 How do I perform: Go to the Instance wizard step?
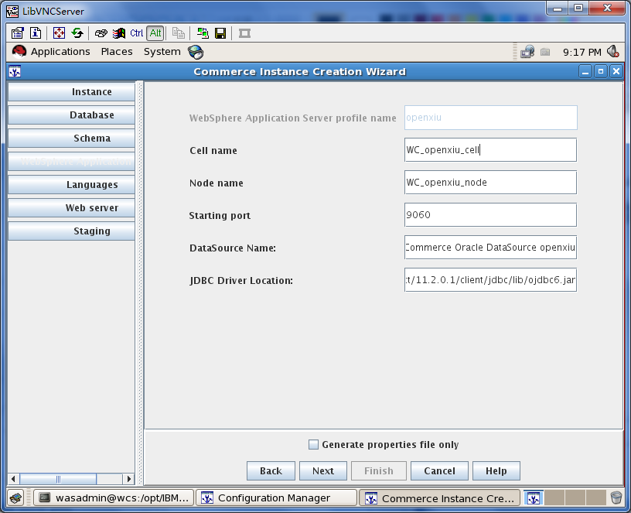pyautogui.click(x=71, y=92)
